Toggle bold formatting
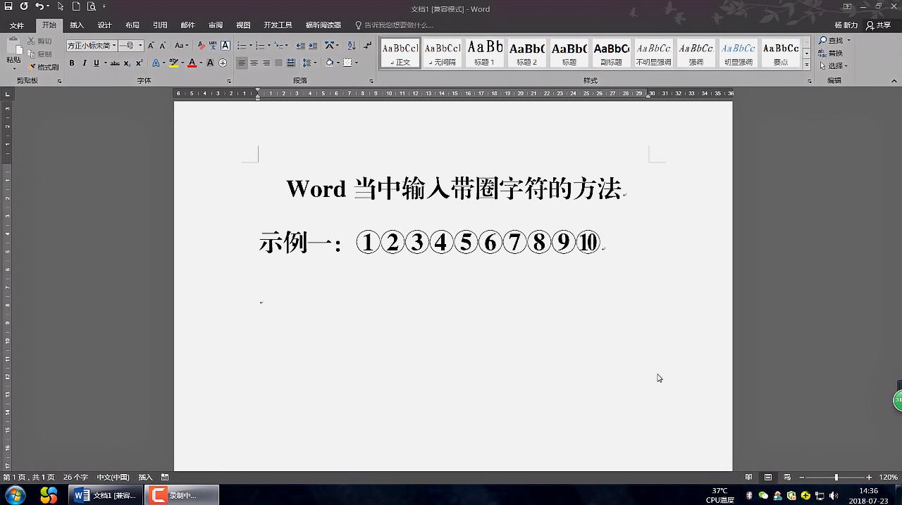Screen dimensions: 902x505 pyautogui.click(x=71, y=62)
